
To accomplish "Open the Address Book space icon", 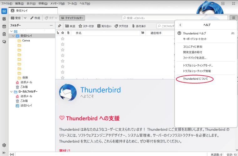I will (4, 19).
